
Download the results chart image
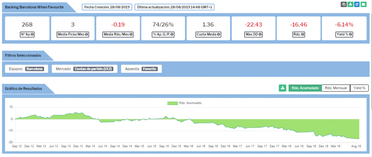pyautogui.click(x=282, y=88)
